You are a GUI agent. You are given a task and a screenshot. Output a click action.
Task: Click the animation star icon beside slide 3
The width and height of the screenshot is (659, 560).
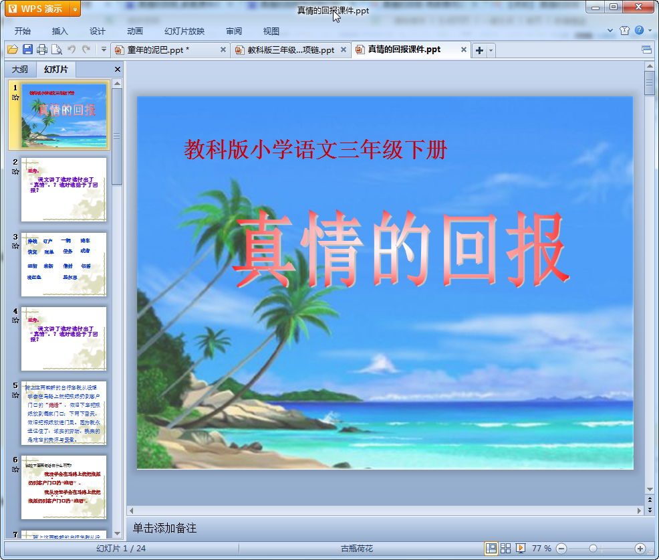(x=15, y=246)
